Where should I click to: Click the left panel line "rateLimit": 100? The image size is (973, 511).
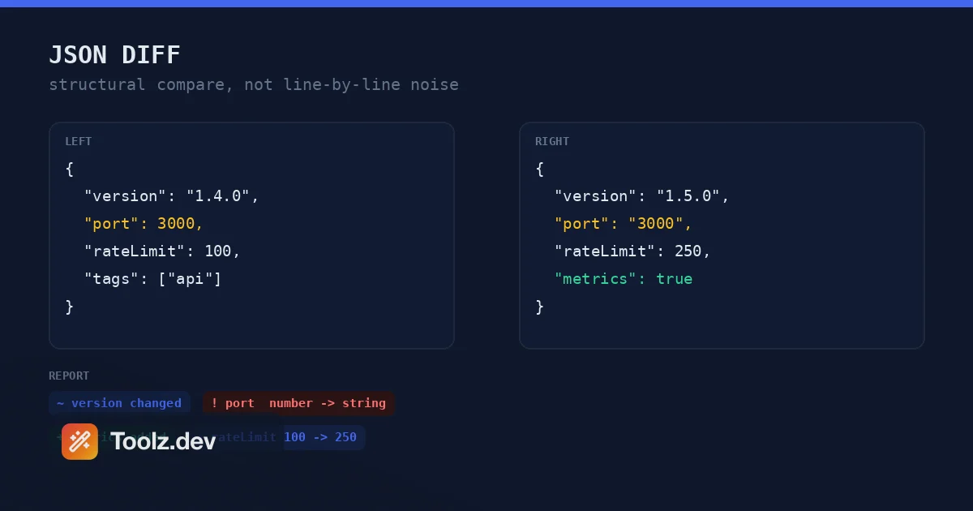click(x=162, y=251)
